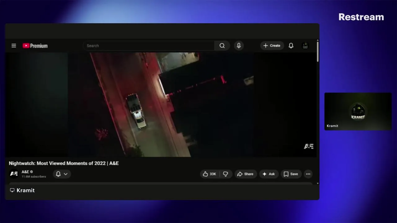Screen dimensions: 397x223
Task: Click the A&E verified badge
Action: tap(32, 172)
